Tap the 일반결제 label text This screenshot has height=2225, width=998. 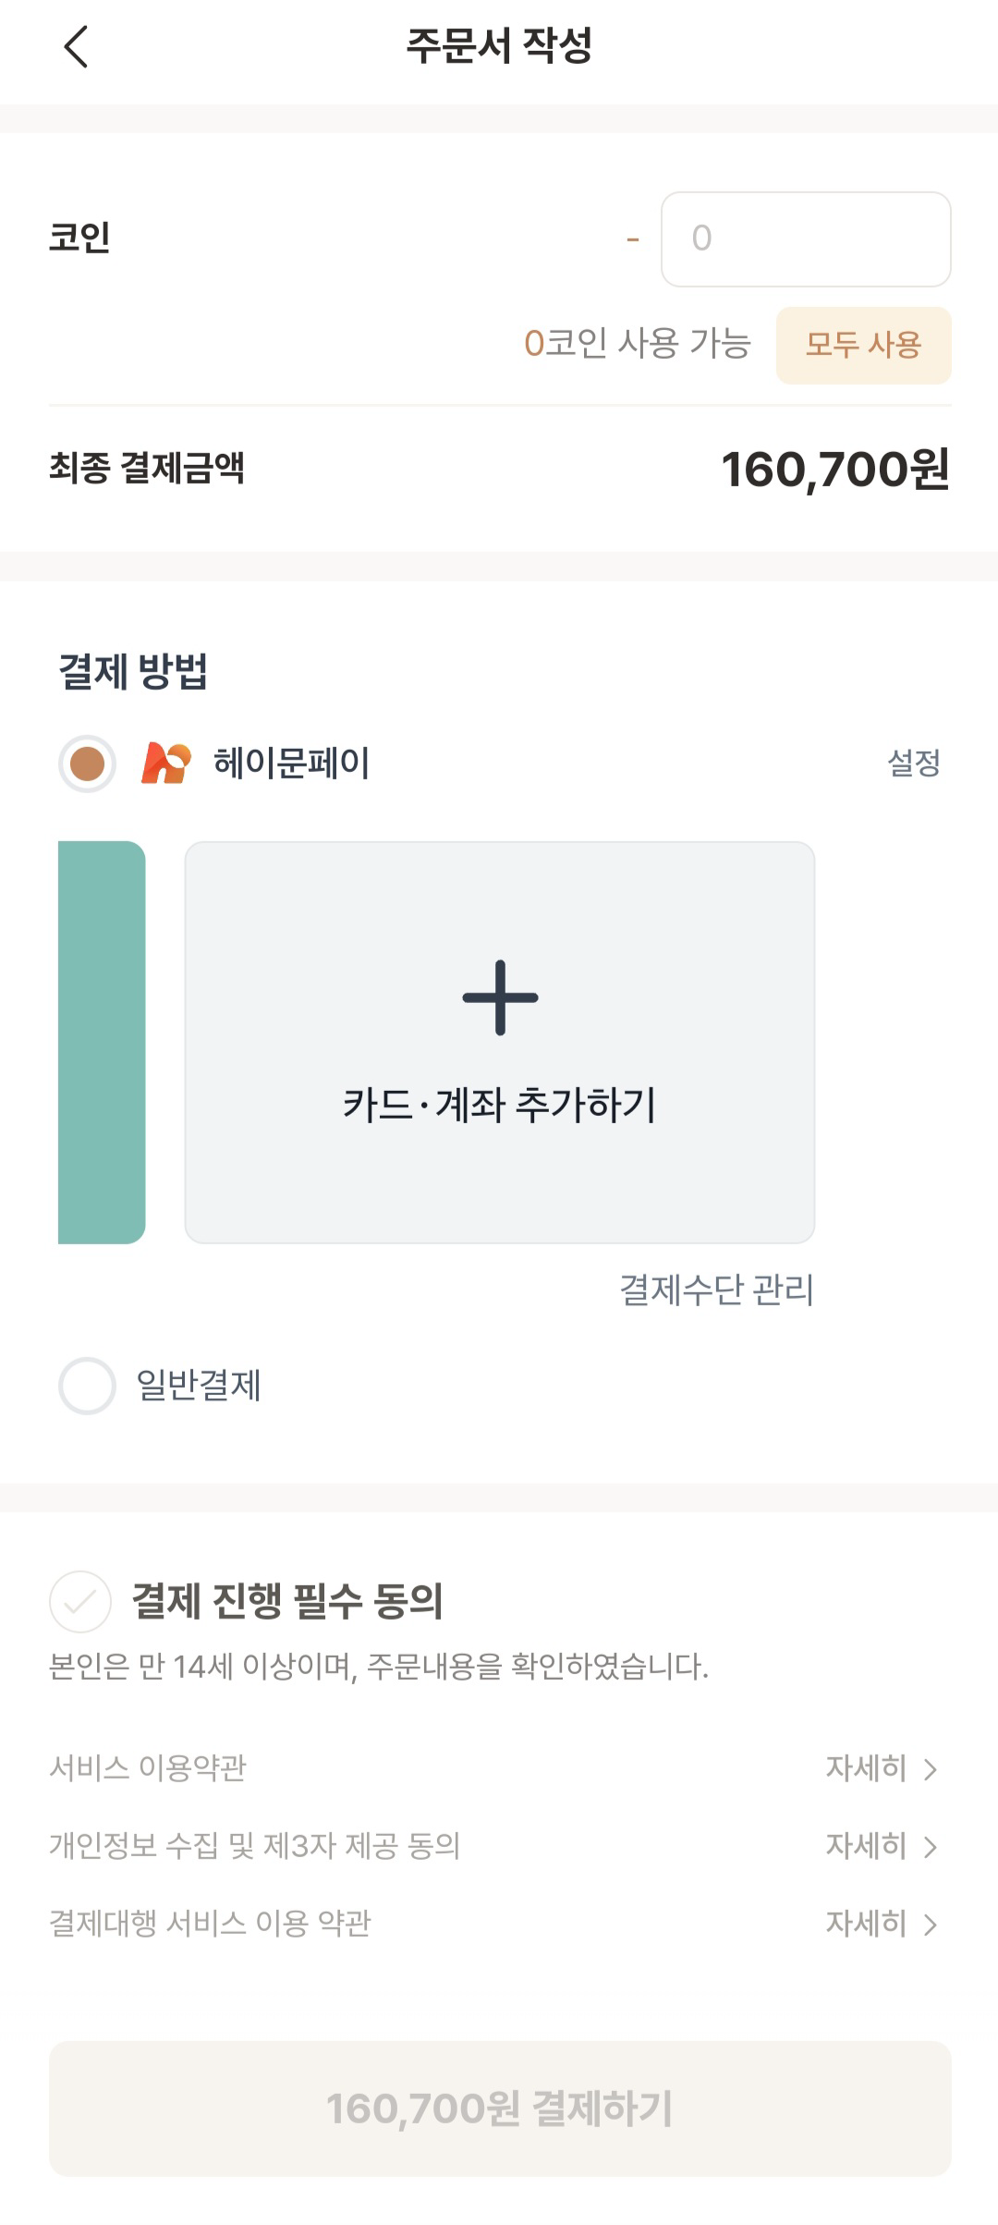pyautogui.click(x=199, y=1386)
